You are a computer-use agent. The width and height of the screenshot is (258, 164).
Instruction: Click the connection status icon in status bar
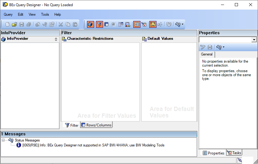(x=240, y=160)
